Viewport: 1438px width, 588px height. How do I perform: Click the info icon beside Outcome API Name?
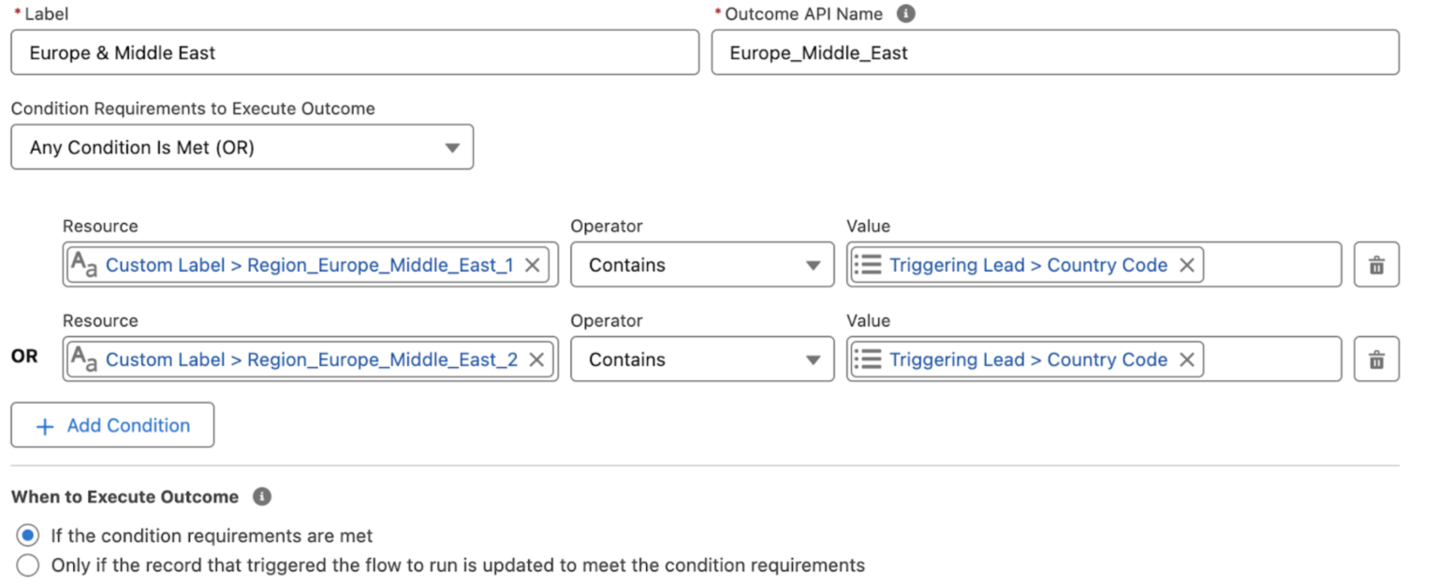(x=904, y=13)
